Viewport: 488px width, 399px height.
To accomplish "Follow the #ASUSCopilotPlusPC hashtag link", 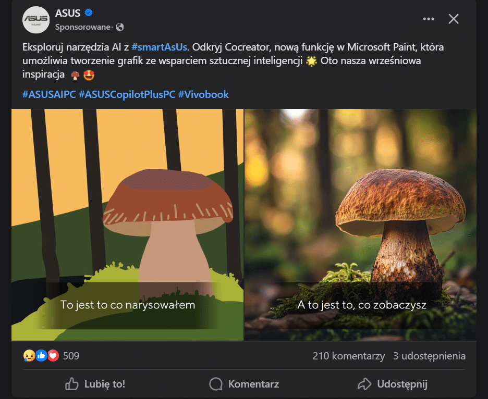I will [x=127, y=95].
